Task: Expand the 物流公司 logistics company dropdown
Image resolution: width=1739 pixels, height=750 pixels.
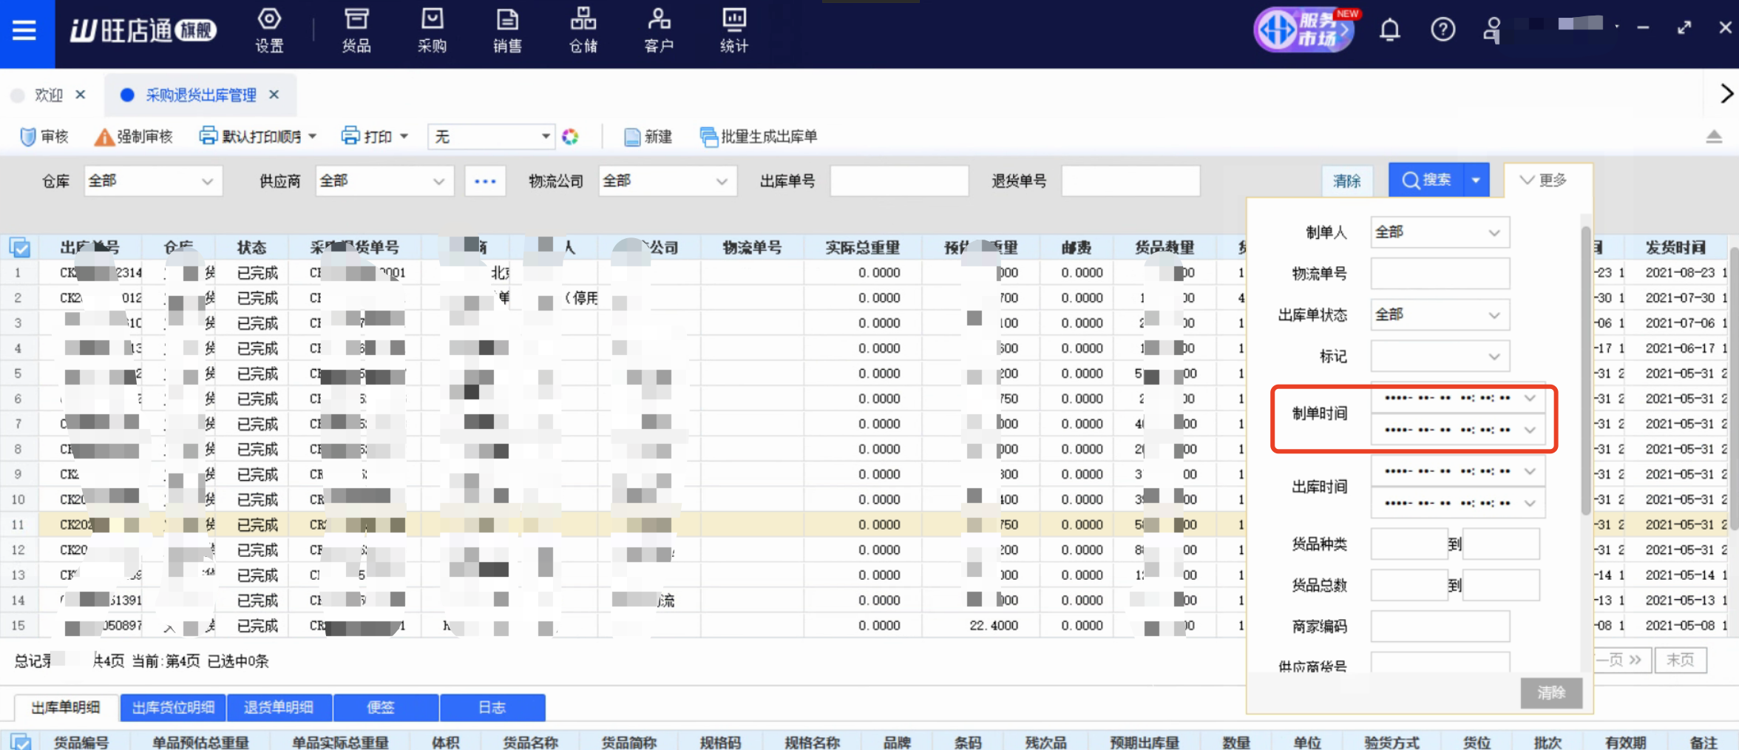Action: click(667, 181)
